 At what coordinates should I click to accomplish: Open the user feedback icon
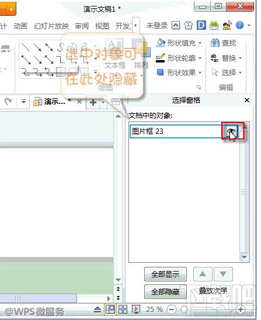click(x=227, y=25)
